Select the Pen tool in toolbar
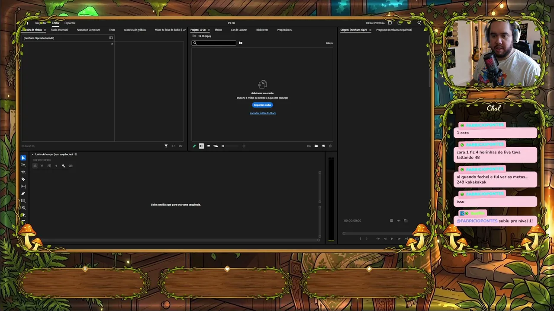Image resolution: width=554 pixels, height=311 pixels. coord(23,194)
